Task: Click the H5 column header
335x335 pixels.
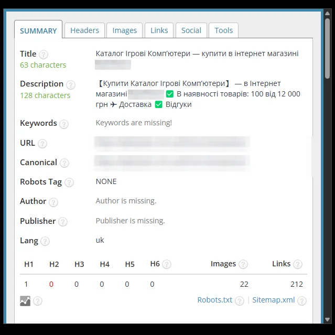Action: tap(129, 264)
